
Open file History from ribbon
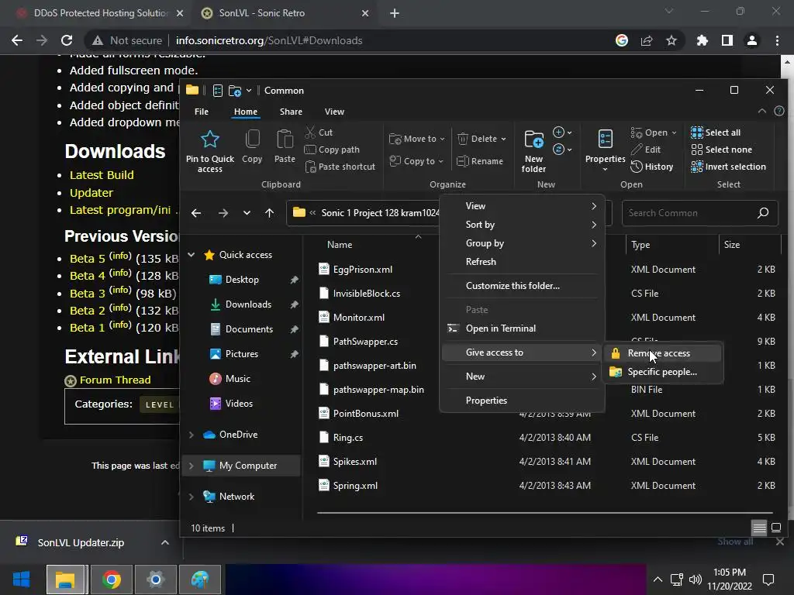tap(651, 167)
